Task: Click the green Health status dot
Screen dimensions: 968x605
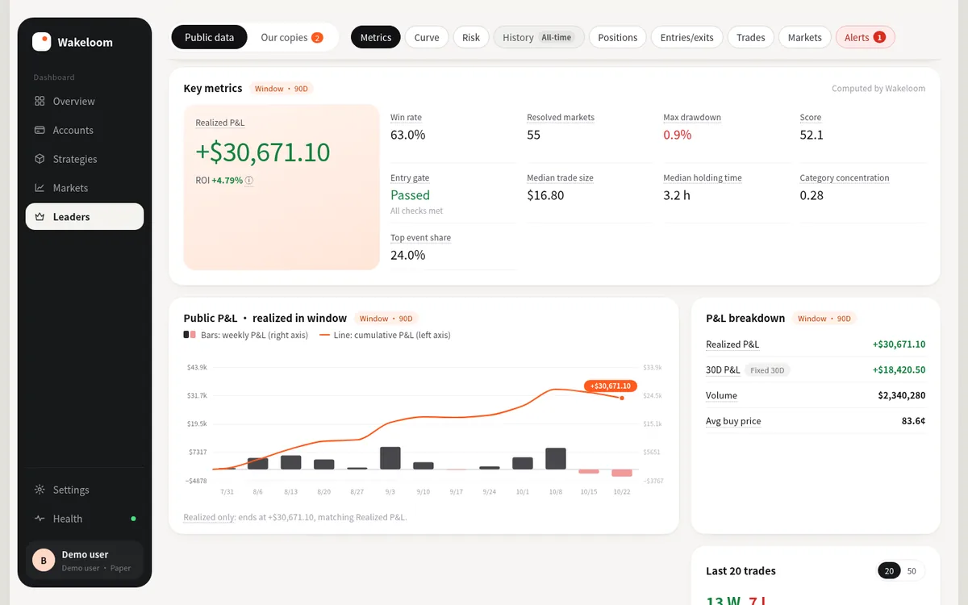Action: pyautogui.click(x=133, y=519)
